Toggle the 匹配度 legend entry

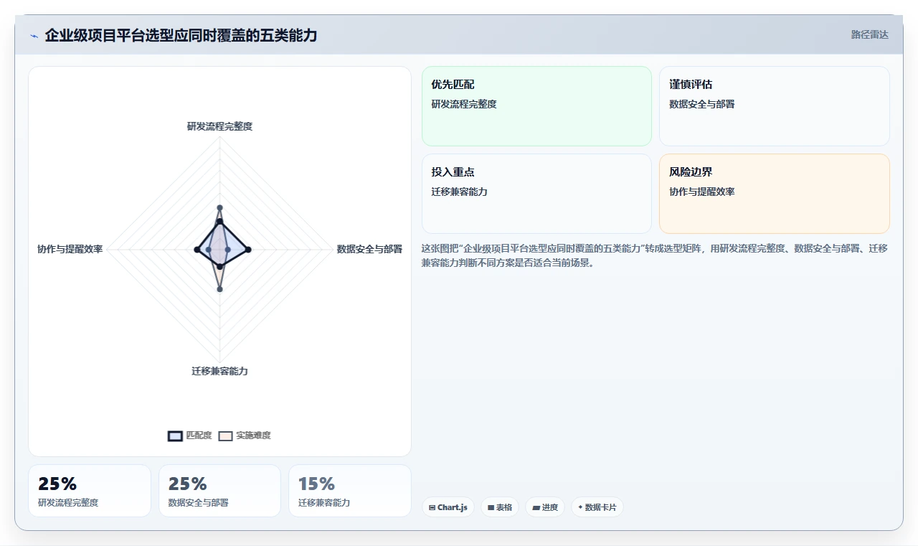click(x=190, y=436)
